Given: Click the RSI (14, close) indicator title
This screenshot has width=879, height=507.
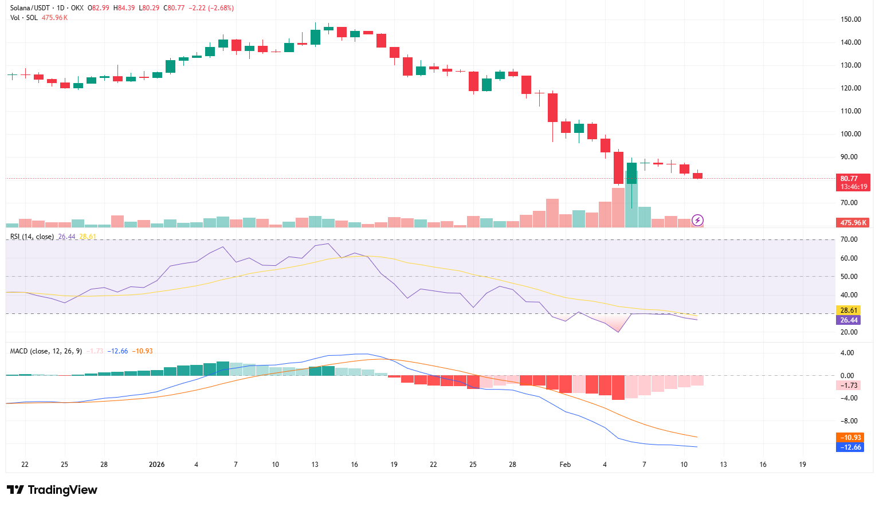Looking at the screenshot, I should [x=32, y=235].
